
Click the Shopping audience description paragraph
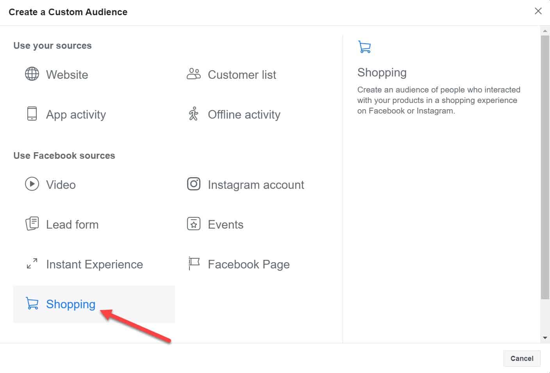click(x=439, y=100)
